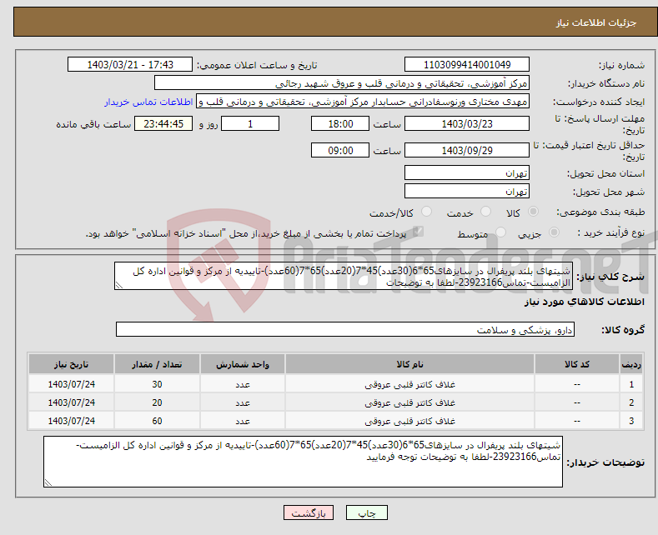Click the quantity cell showing 20
This screenshot has width=658, height=535.
point(157,402)
